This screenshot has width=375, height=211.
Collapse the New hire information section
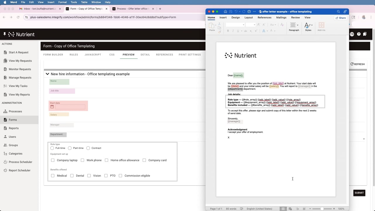click(x=47, y=74)
